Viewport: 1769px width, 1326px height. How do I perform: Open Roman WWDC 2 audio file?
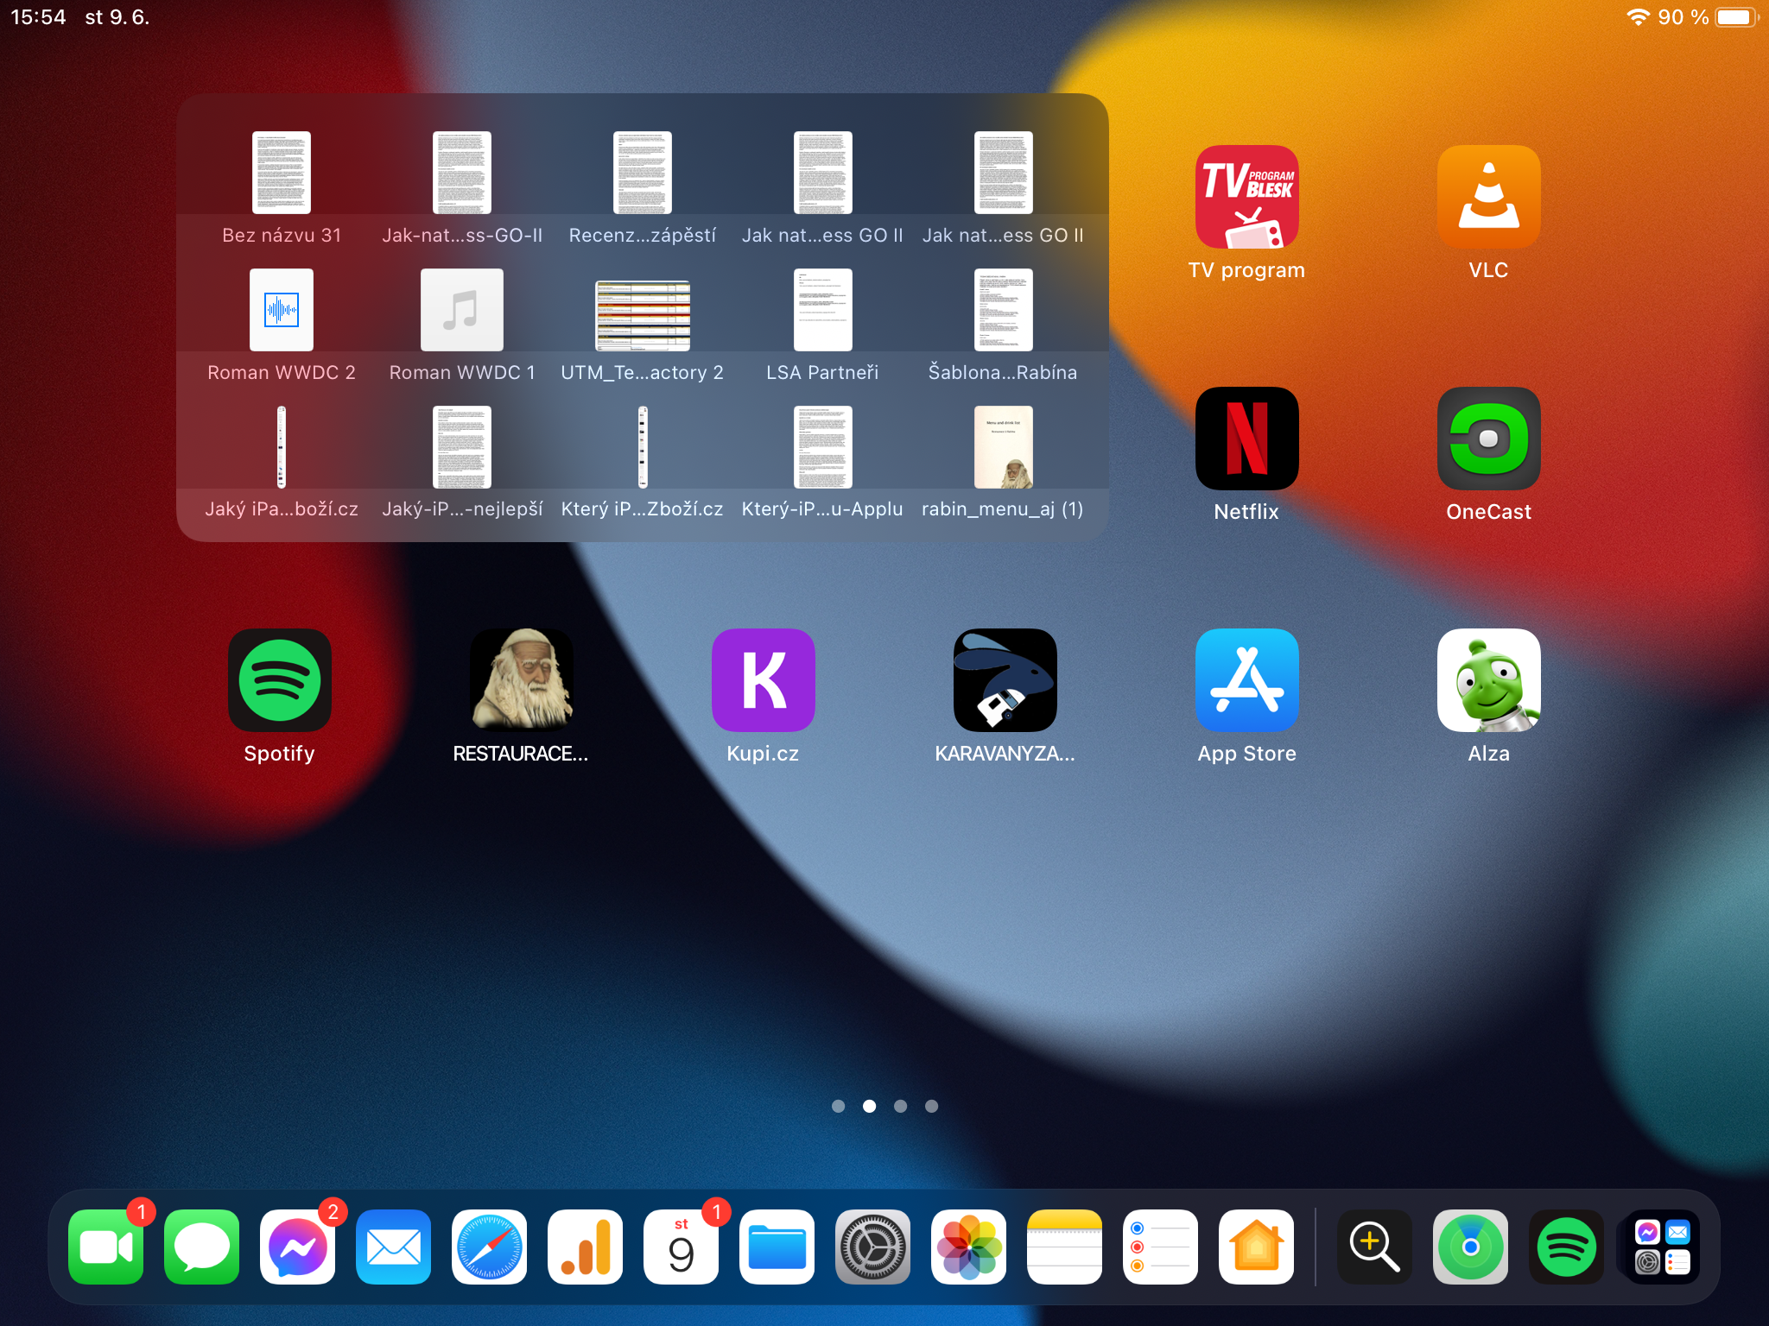click(282, 310)
